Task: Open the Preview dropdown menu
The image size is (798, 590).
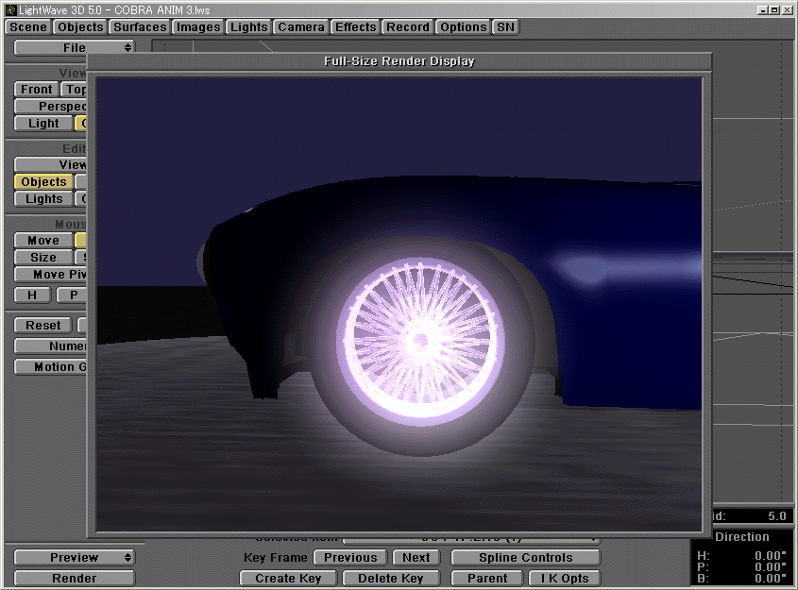Action: 74,557
